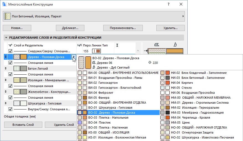This screenshot has width=243, height=141.
Task: Select НМ-01 Дерево - Стропильная Система
Action: click(x=201, y=103)
